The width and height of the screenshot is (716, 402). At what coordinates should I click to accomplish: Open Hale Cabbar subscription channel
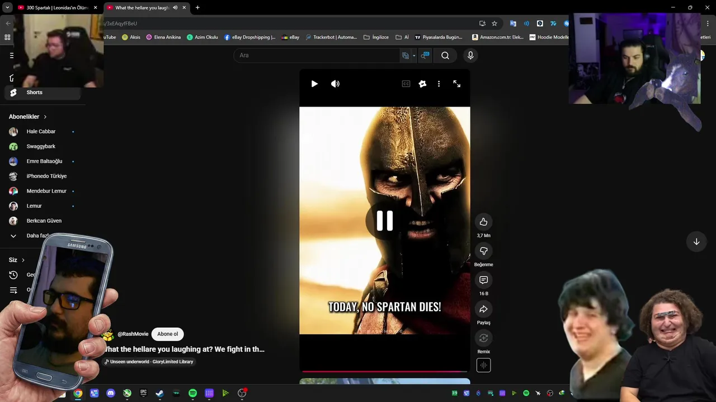pyautogui.click(x=42, y=132)
